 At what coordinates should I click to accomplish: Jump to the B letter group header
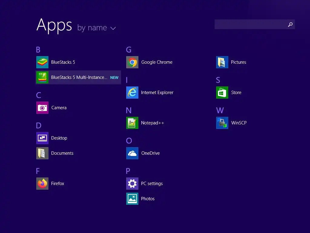pos(38,50)
